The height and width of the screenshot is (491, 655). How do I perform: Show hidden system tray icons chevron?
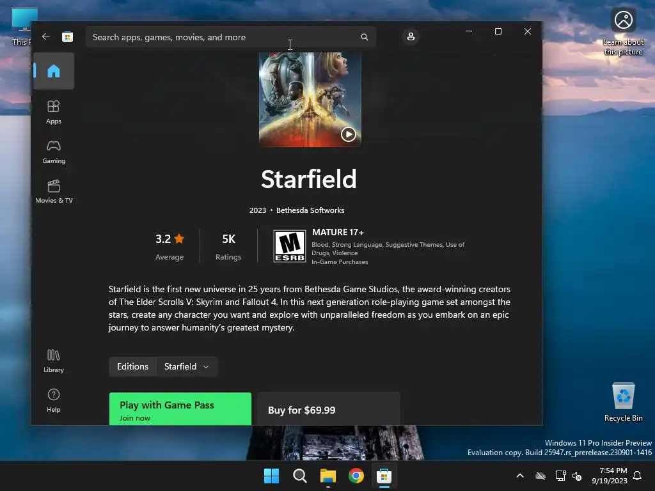(x=520, y=476)
